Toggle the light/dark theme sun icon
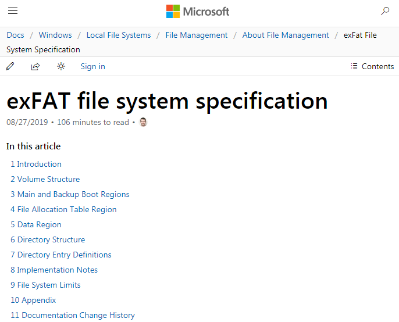Screen dimensions: 399x322 (x=61, y=66)
